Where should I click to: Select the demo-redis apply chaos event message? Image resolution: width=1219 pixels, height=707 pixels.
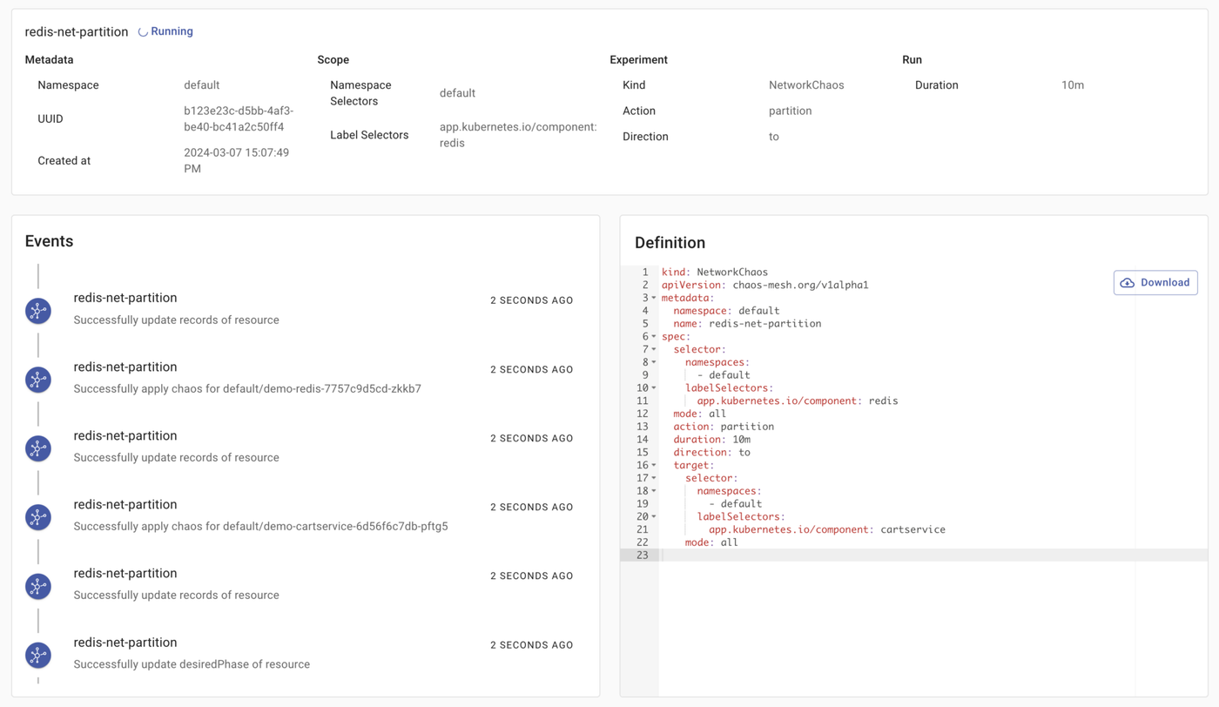coord(247,389)
